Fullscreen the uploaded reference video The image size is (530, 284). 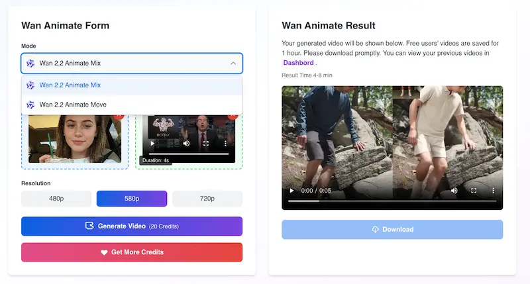[206, 143]
